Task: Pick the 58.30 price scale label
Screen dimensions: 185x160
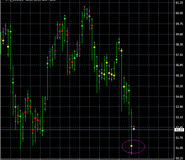Action: pyautogui.click(x=179, y=45)
